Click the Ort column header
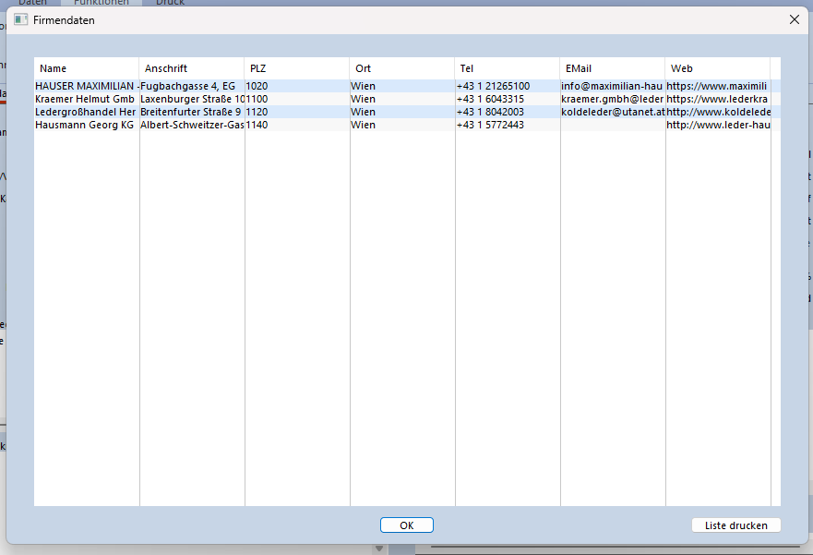 (362, 67)
